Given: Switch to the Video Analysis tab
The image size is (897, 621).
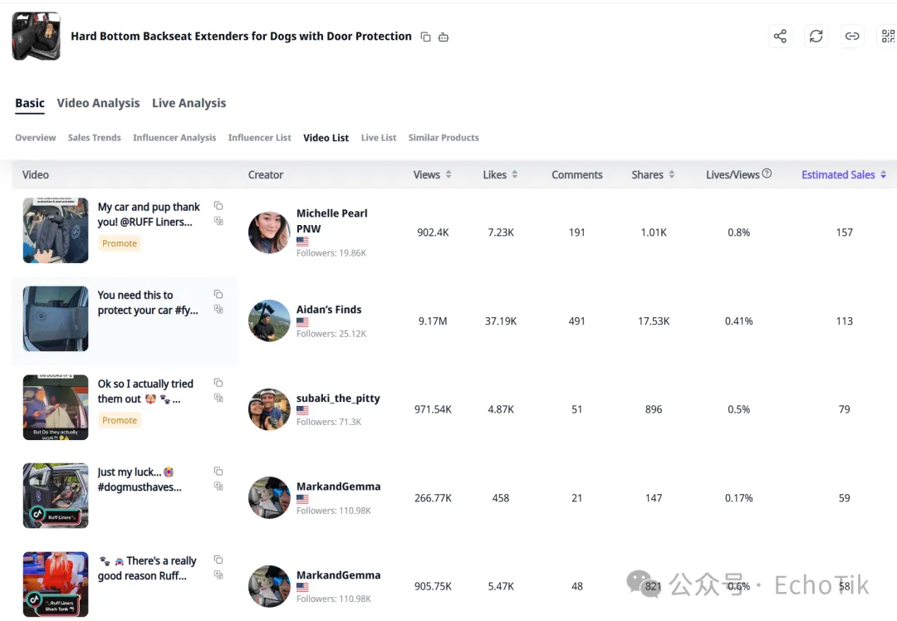Looking at the screenshot, I should (98, 103).
